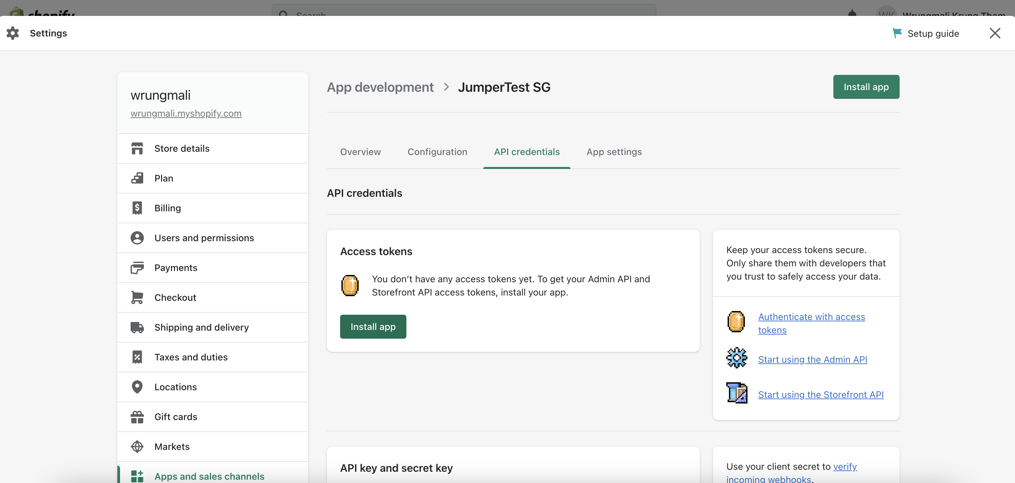Select the API credentials tab
This screenshot has width=1015, height=483.
tap(527, 152)
